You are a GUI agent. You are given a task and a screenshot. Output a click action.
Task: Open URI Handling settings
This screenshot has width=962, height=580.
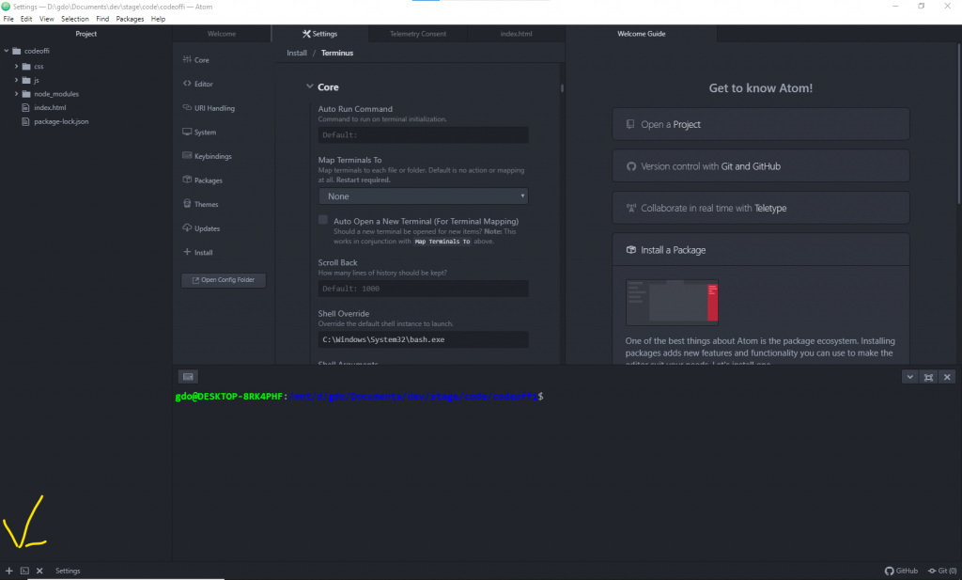[209, 108]
